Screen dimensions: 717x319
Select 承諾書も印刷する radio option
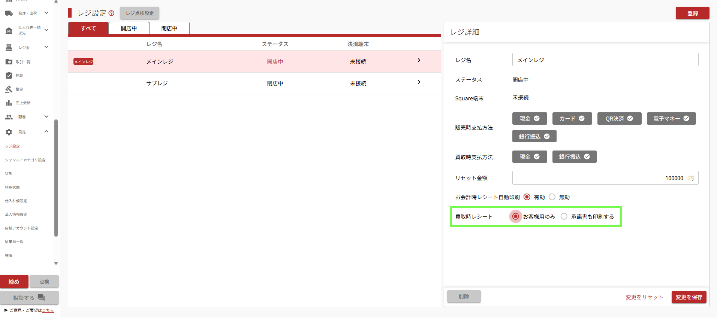(x=564, y=216)
